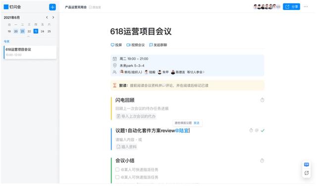
Task: Start a group chat via 发起群聊
Action: 158,45
